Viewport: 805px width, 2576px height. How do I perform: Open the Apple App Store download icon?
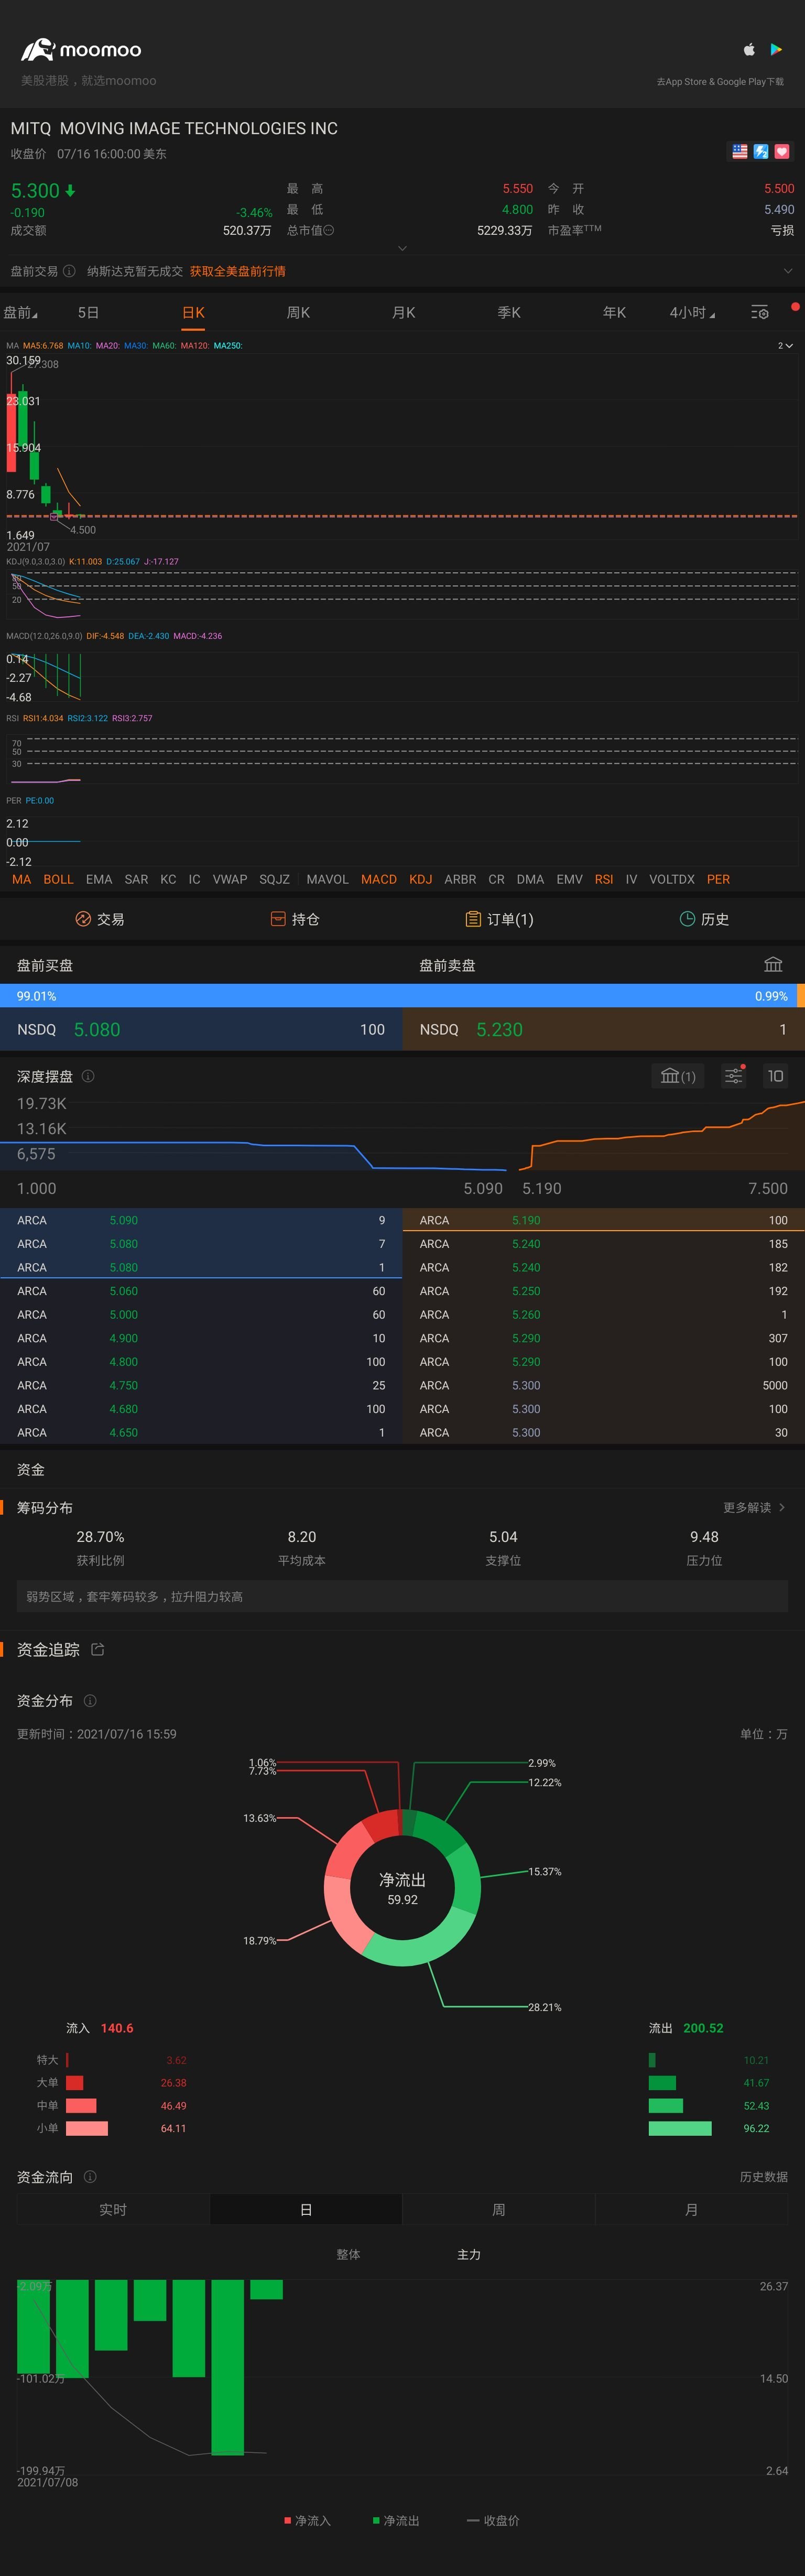coord(749,49)
